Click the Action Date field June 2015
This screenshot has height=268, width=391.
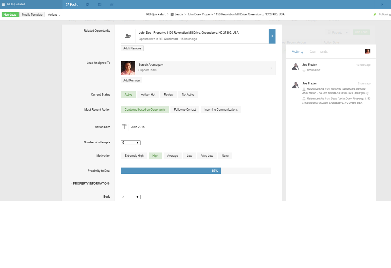point(138,127)
